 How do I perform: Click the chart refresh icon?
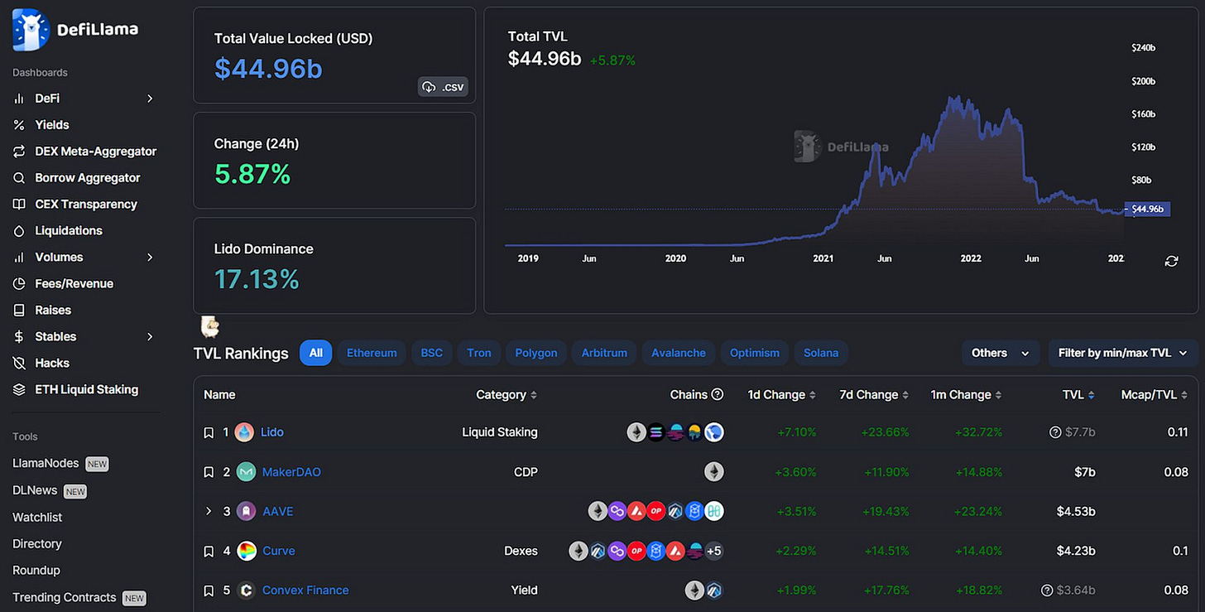pyautogui.click(x=1171, y=261)
